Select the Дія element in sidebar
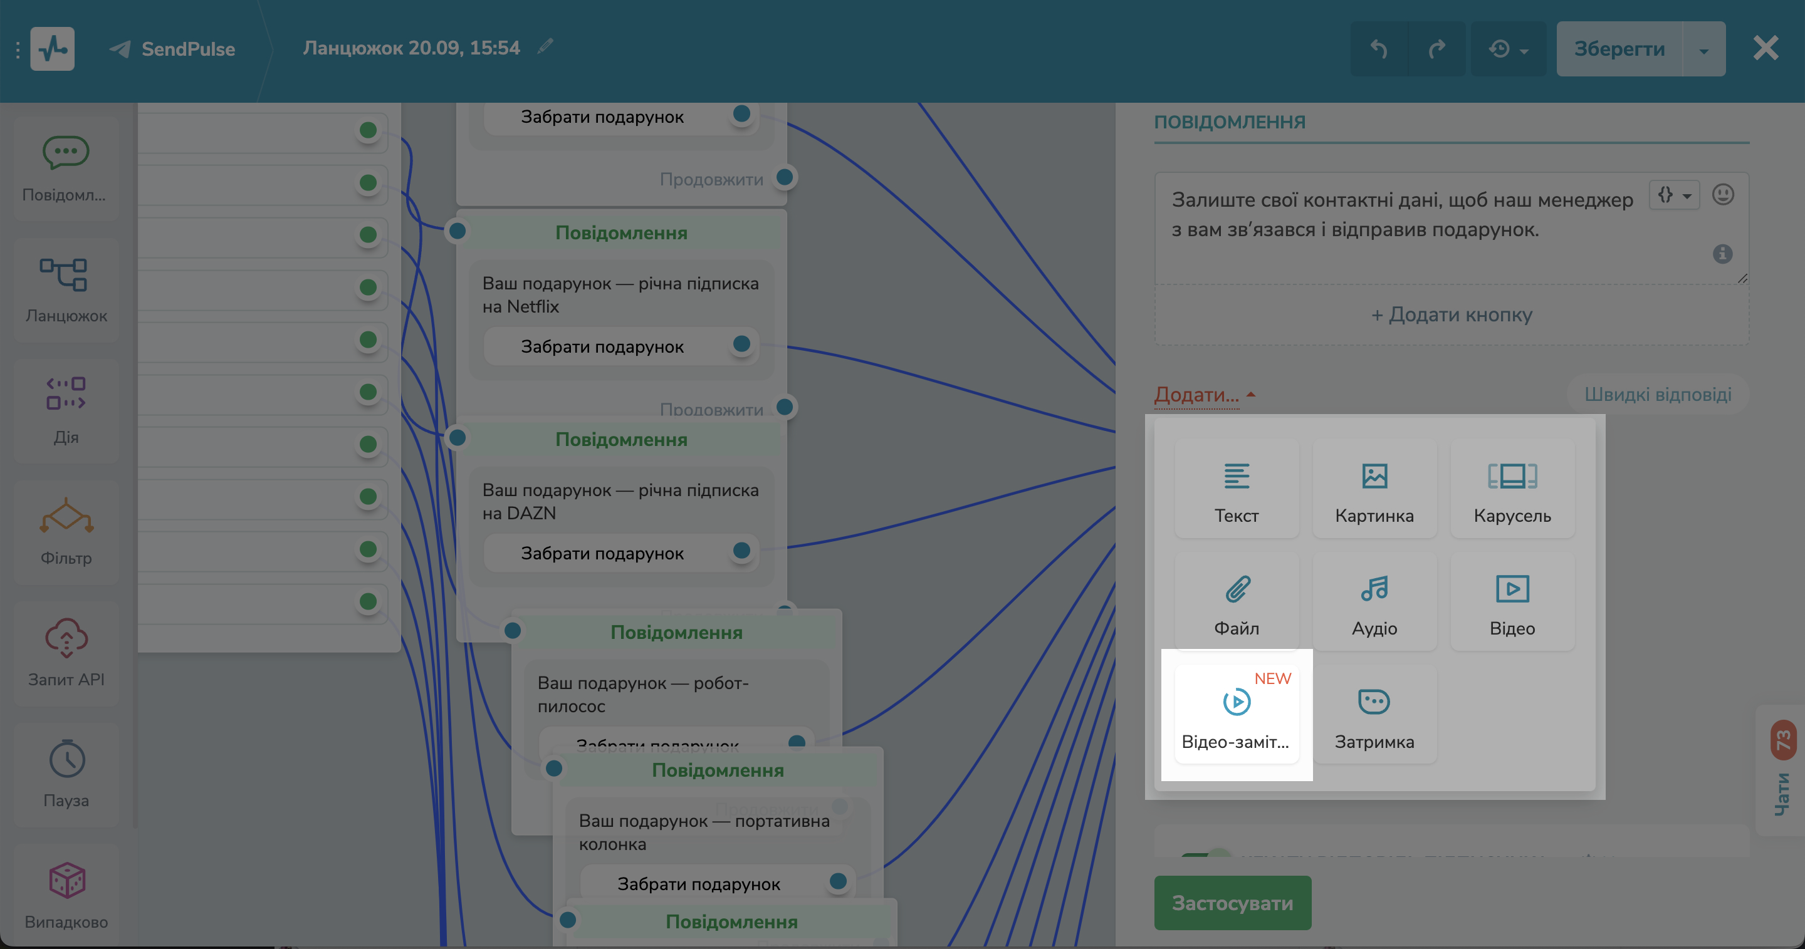Image resolution: width=1805 pixels, height=949 pixels. pos(65,410)
